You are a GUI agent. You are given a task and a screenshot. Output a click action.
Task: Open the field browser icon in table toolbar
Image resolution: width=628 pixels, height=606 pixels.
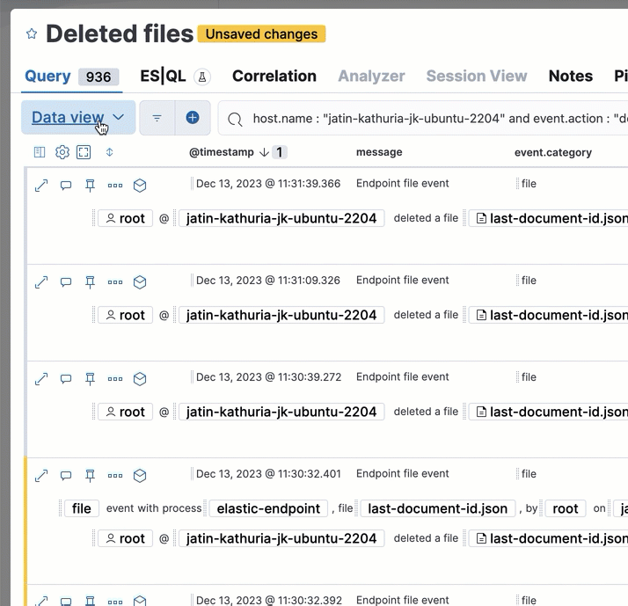[x=40, y=152]
